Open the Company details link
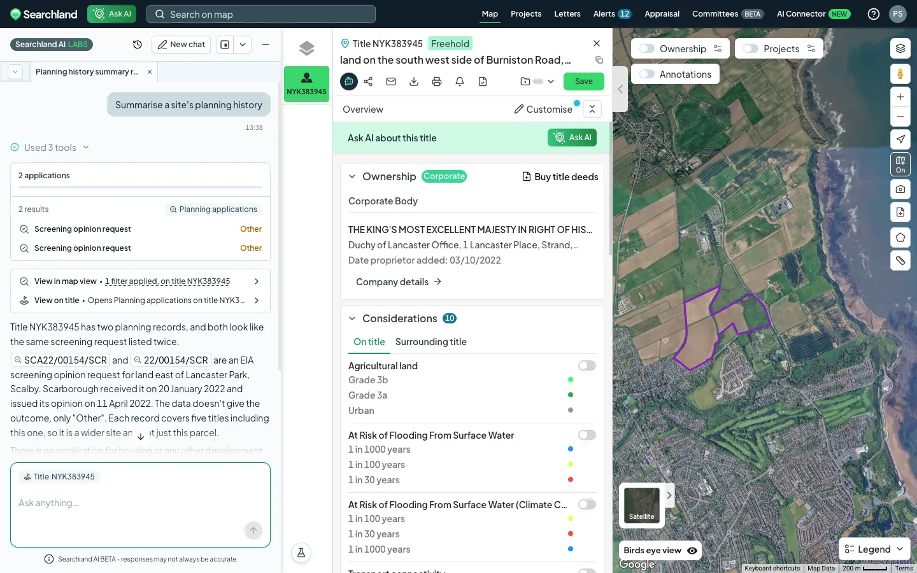Viewport: 917px width, 573px height. tap(399, 282)
